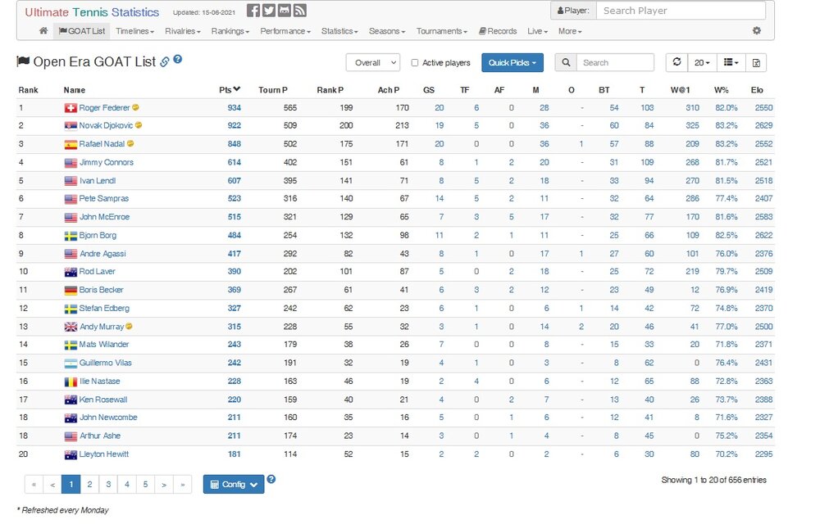This screenshot has height=524, width=820.
Task: Export the table with the file icon
Action: (x=756, y=62)
